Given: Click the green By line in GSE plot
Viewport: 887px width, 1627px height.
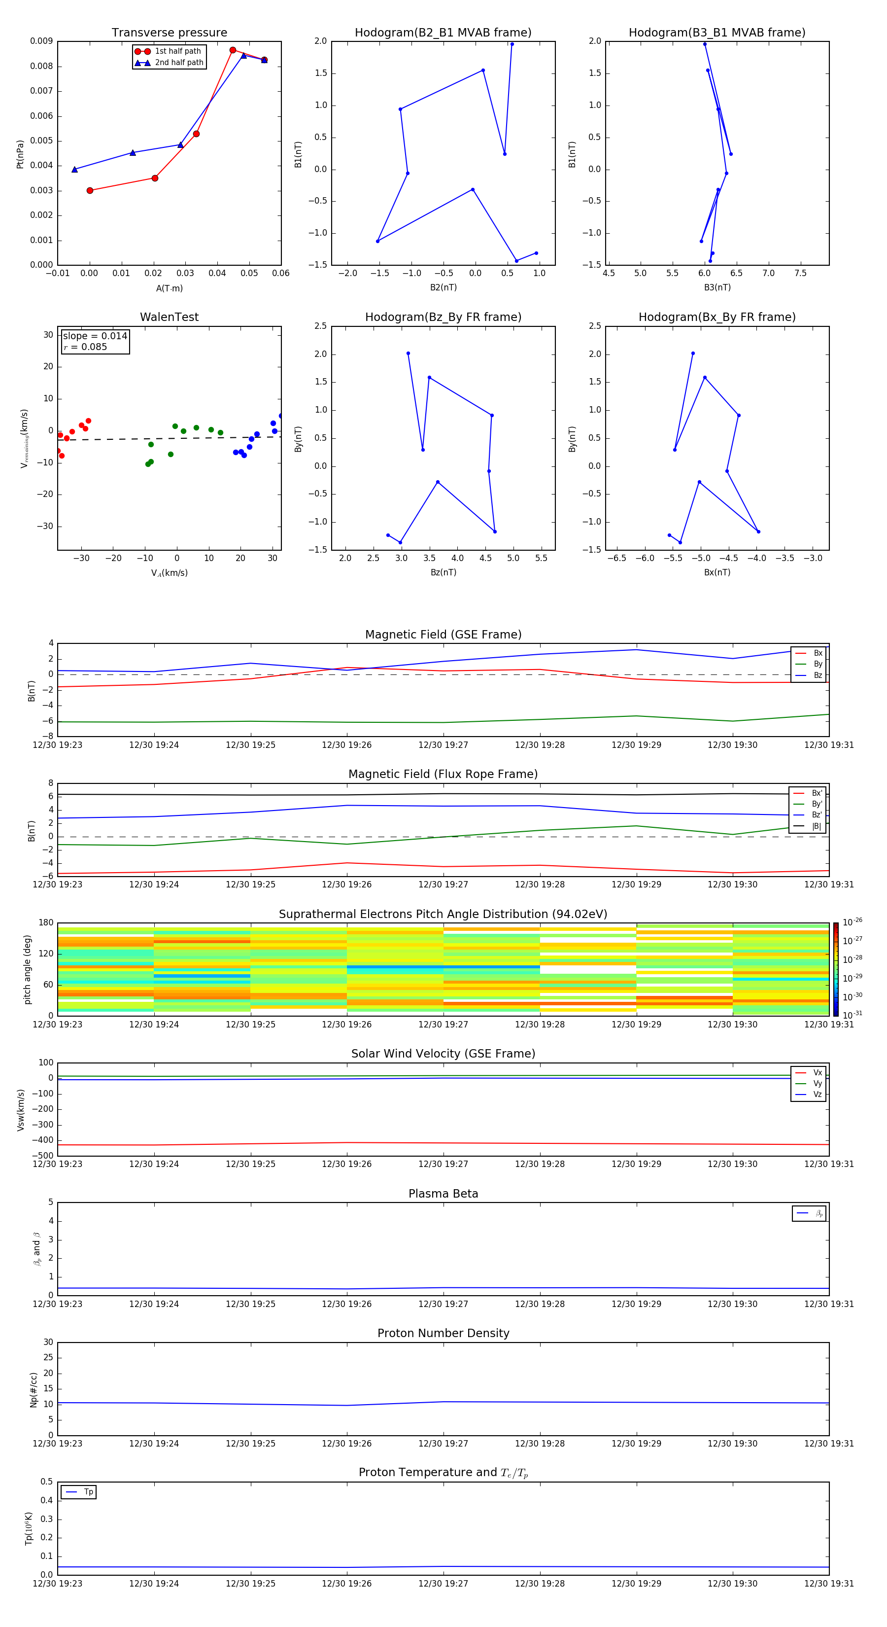Looking at the screenshot, I should [443, 722].
